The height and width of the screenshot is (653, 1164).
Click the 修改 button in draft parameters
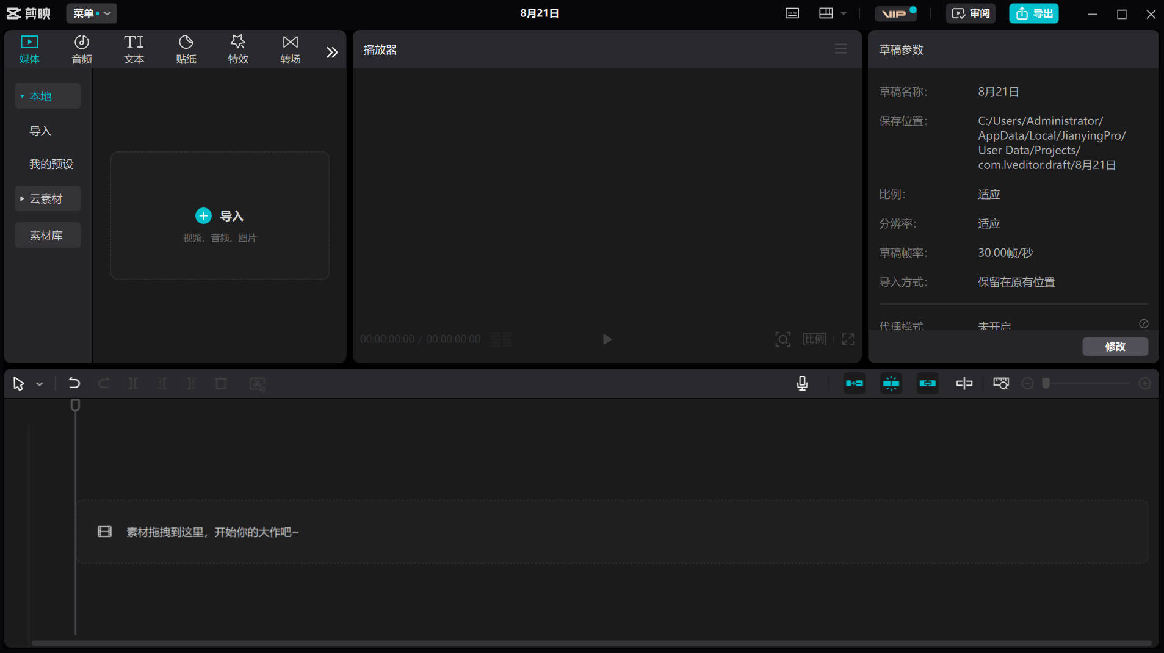[x=1115, y=347]
